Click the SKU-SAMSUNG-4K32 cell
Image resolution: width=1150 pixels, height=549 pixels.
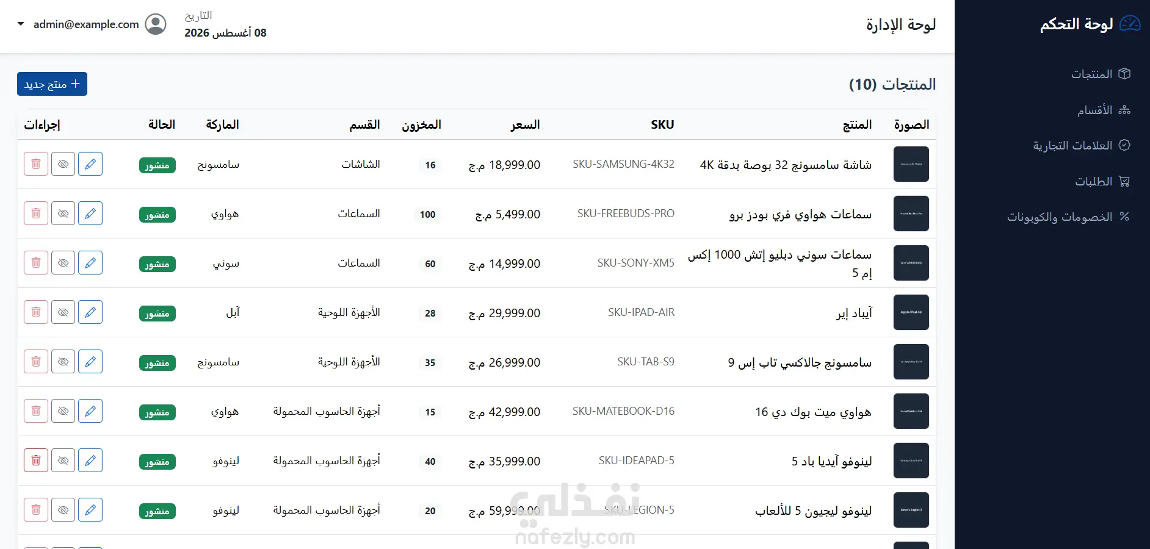coord(623,164)
